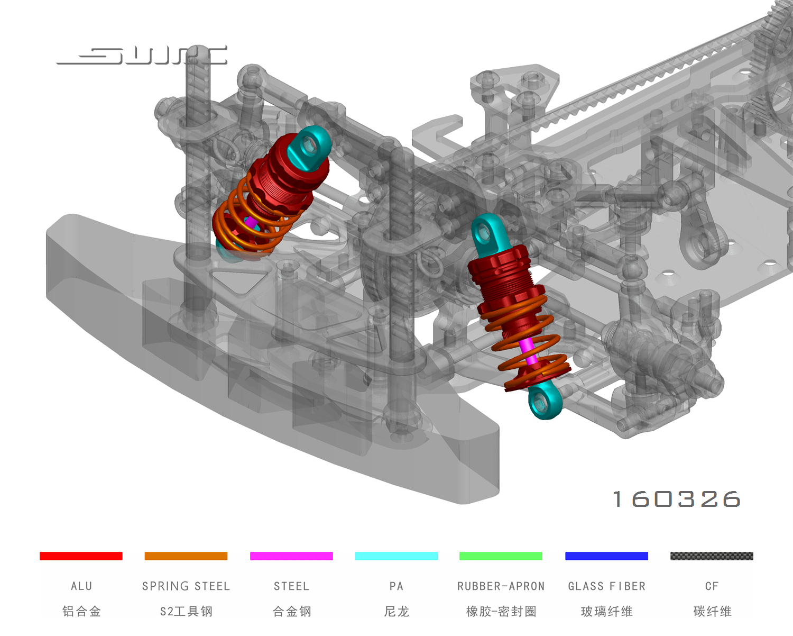793x636 pixels.
Task: Click the GLASS FIBER text label
Action: click(x=606, y=586)
